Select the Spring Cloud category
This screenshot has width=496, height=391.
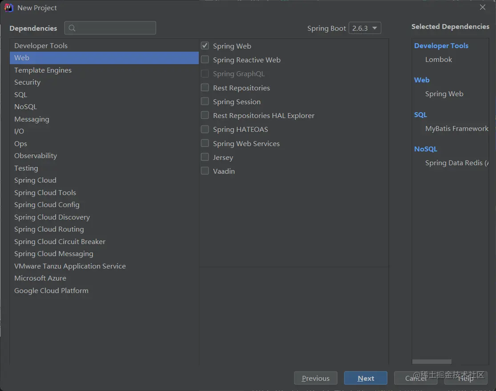pyautogui.click(x=104, y=180)
